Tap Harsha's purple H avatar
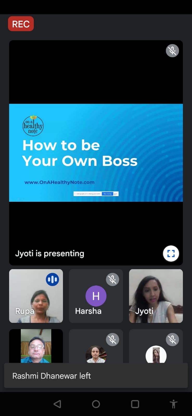Viewport: 192px width, 416px height. (96, 296)
